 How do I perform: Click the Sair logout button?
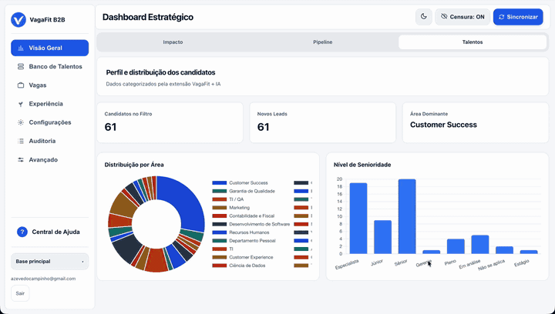[20, 293]
